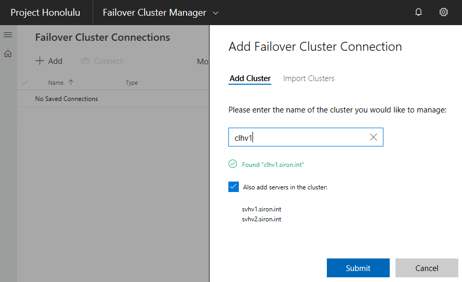The height and width of the screenshot is (282, 462).
Task: Click the select-all checkmark in the table header
Action: [25, 83]
